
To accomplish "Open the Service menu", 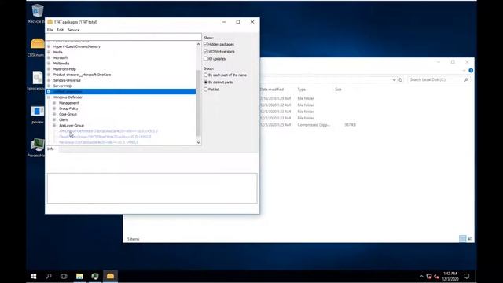I will click(73, 30).
